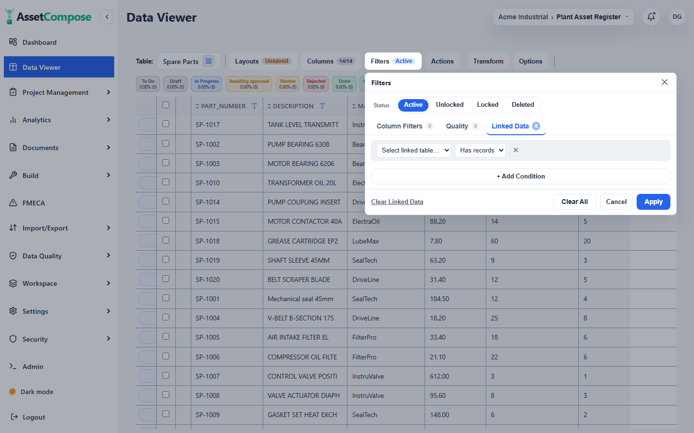The height and width of the screenshot is (433, 694).
Task: Select the Linked Data tab
Action: tap(516, 126)
